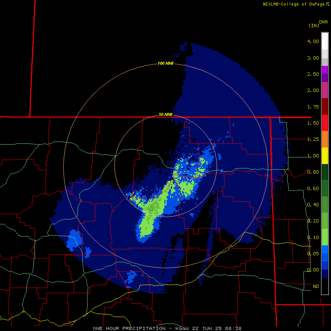Click the ONE HOUR PRECIPITATION KGGW caption
Image resolution: width=331 pixels, height=331 pixels.
pyautogui.click(x=167, y=328)
